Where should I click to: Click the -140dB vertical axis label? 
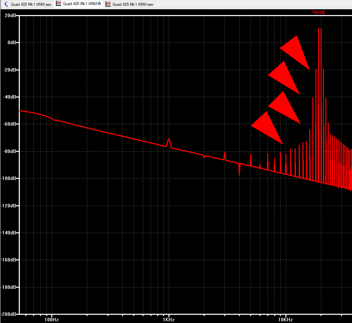[x=8, y=233]
